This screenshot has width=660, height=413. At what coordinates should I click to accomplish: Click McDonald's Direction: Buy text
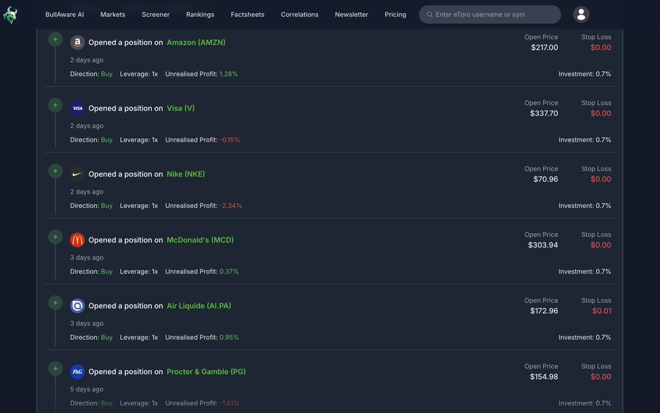tap(91, 272)
